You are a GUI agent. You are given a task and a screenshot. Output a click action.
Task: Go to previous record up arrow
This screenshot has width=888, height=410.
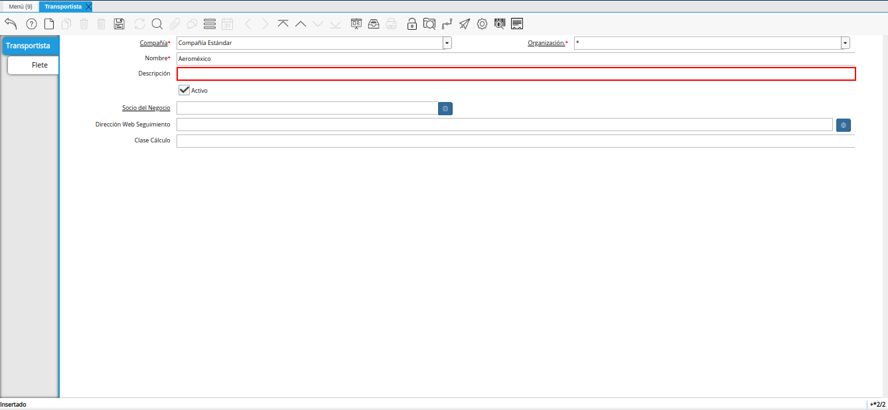pos(301,24)
